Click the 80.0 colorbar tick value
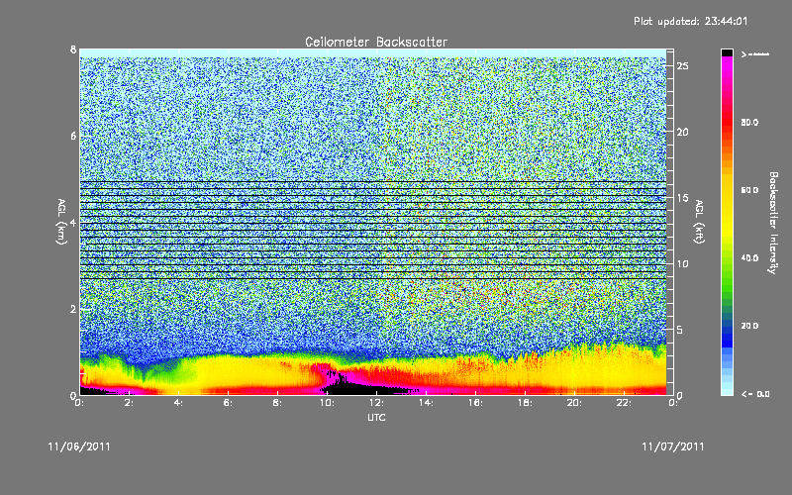Viewport: 792px width, 495px height. (749, 122)
